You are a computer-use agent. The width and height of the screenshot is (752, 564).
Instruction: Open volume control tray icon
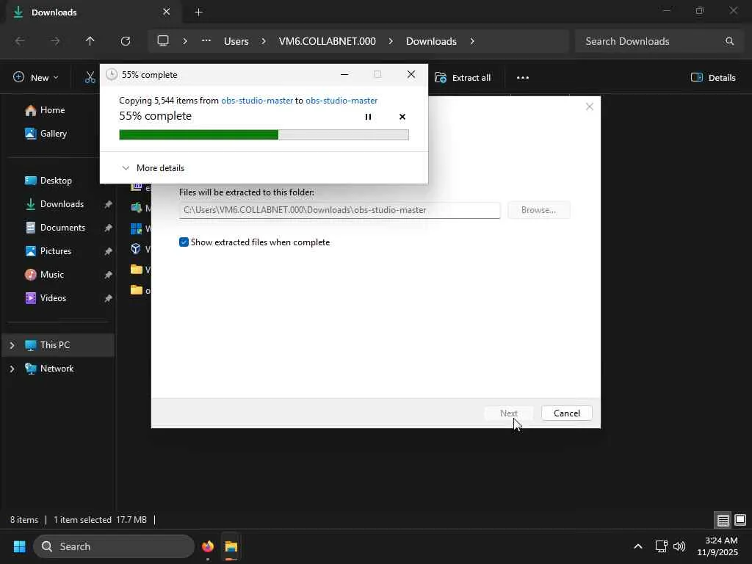[x=679, y=546]
